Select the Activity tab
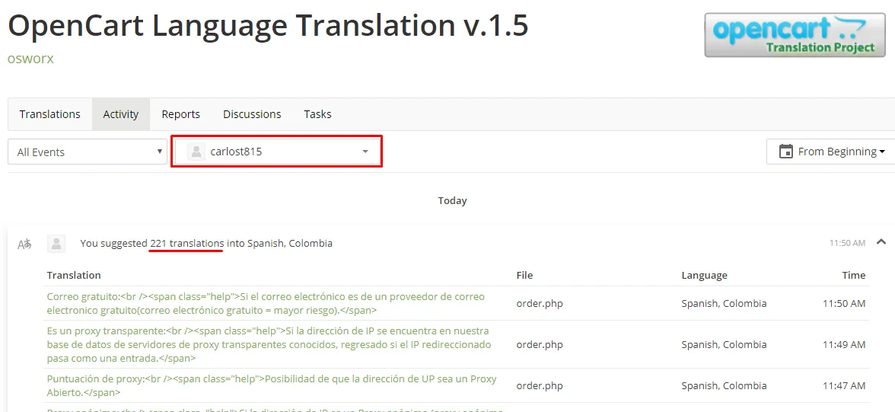Viewport: 895px width, 412px height. tap(121, 114)
